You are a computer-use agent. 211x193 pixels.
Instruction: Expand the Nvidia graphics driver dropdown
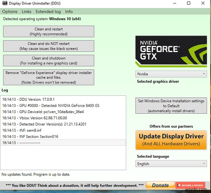click(x=171, y=74)
